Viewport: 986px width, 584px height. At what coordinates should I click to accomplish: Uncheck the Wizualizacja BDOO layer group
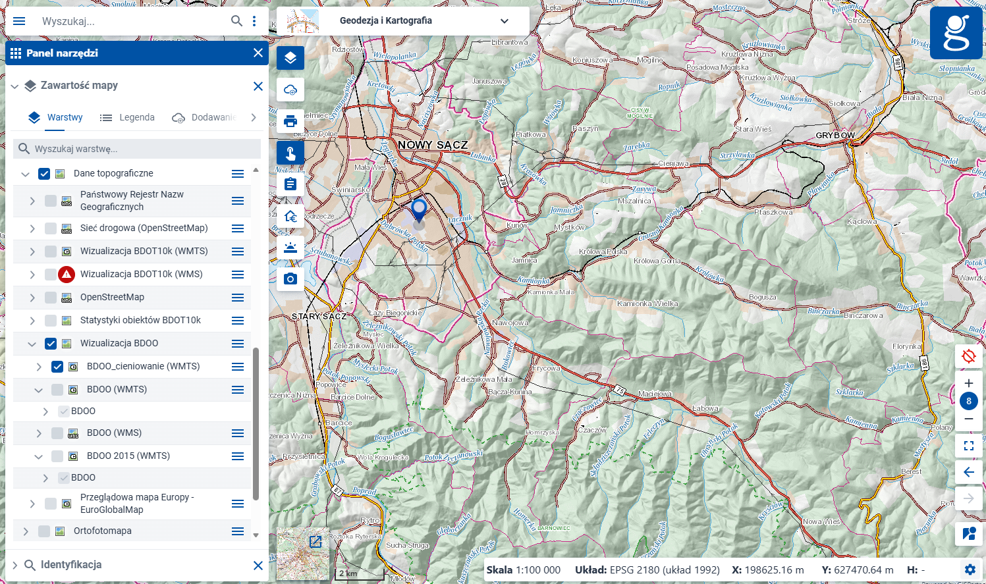click(x=51, y=344)
